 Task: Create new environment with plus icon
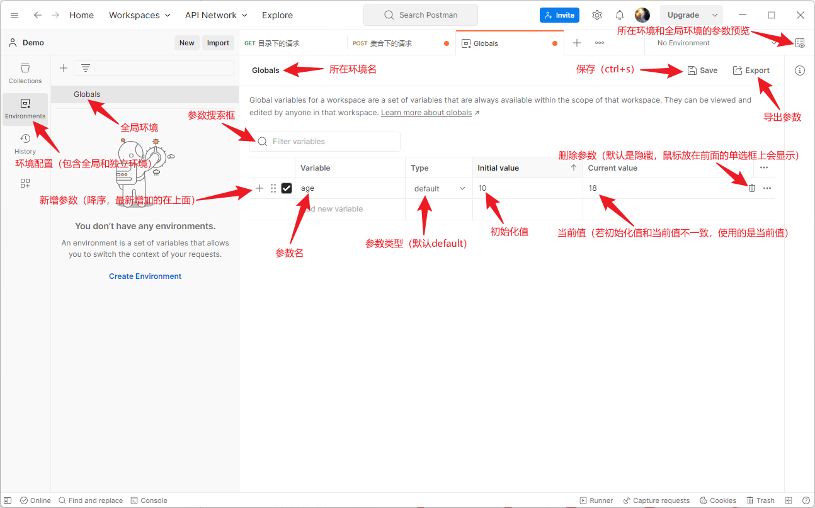[63, 68]
